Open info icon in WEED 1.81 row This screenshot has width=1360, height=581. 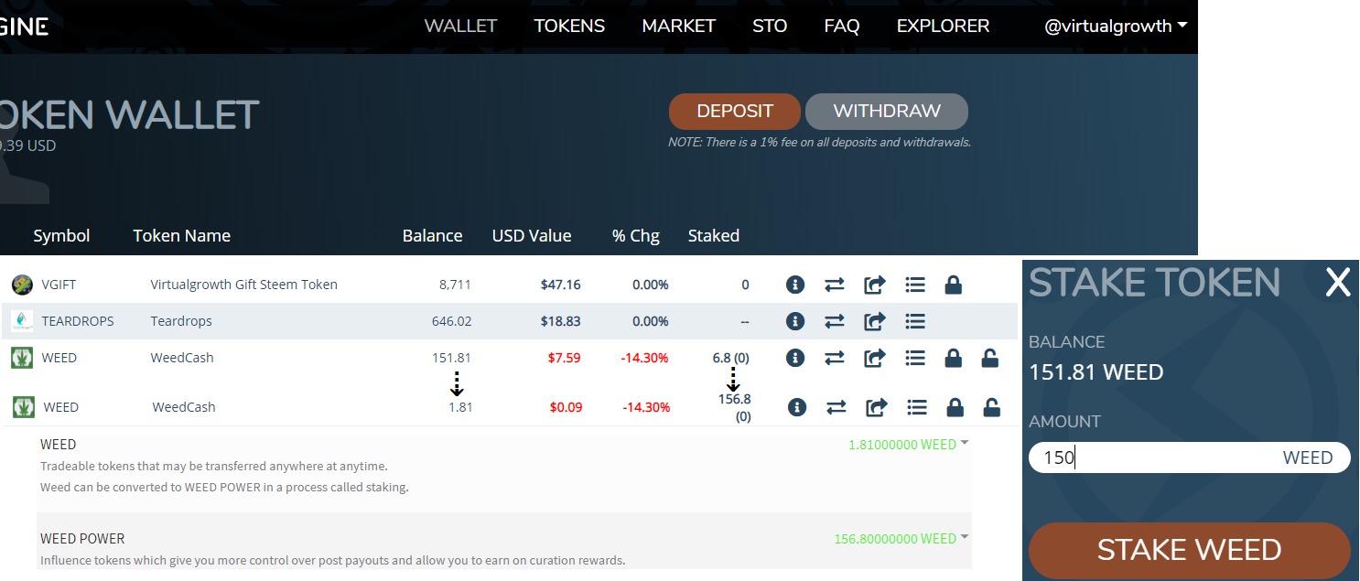click(797, 407)
